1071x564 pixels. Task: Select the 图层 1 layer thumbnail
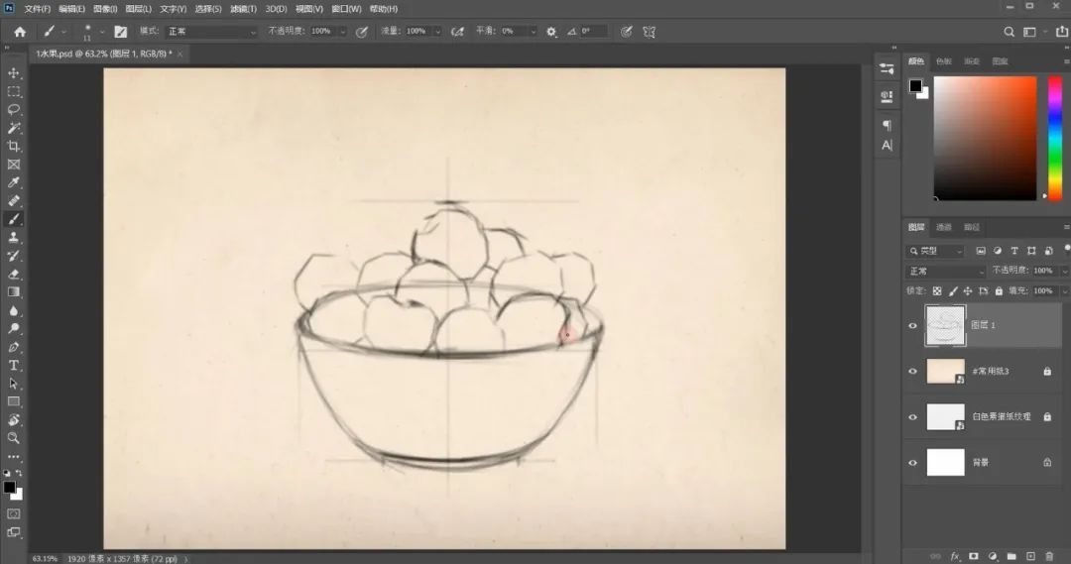[945, 326]
